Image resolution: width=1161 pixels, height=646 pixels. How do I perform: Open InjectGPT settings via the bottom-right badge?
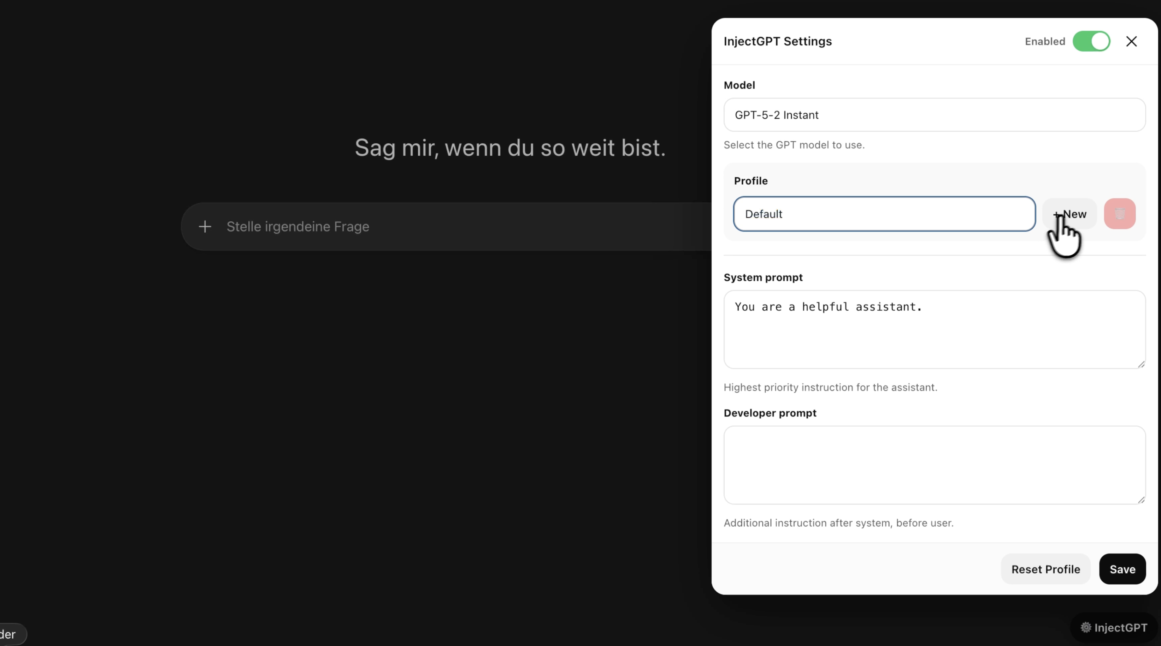(1113, 627)
